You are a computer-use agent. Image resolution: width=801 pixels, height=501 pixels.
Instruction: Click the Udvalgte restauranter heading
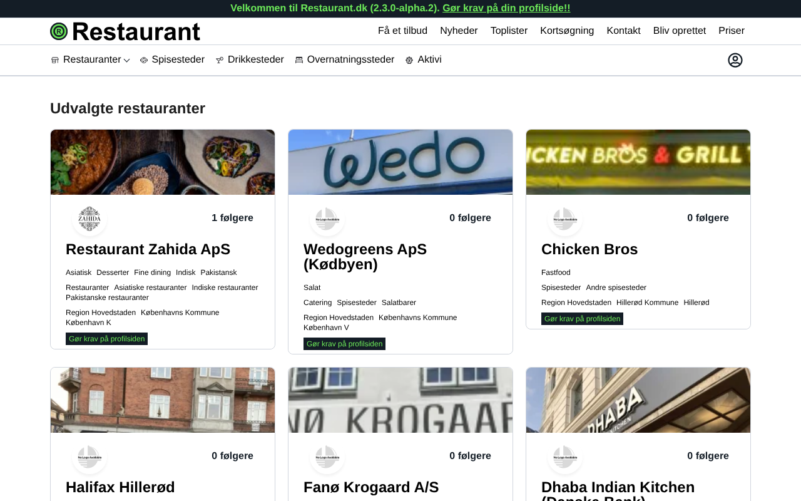[128, 108]
